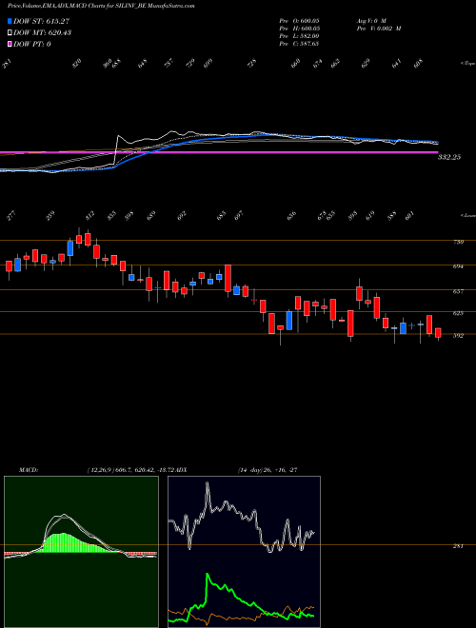Click the 657 price level label

click(458, 291)
